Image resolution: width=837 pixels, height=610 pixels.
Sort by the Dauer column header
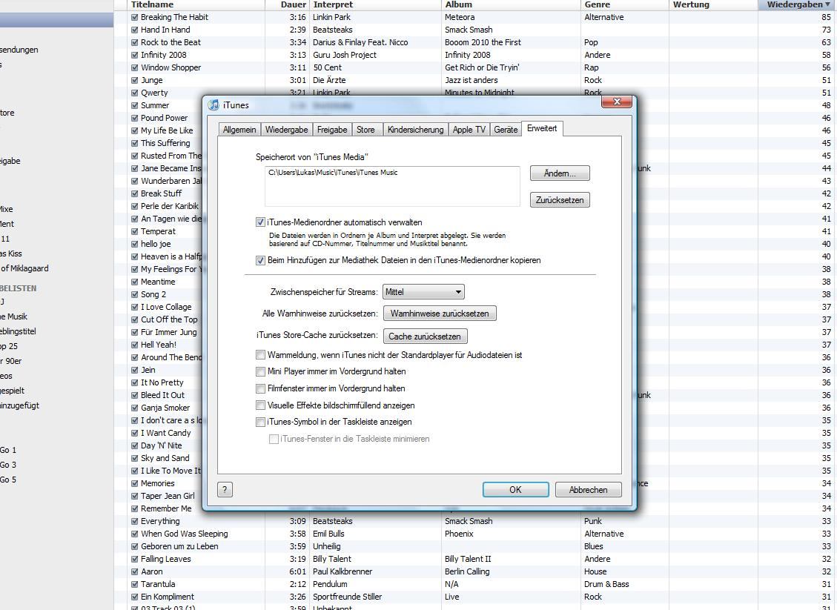(x=287, y=4)
